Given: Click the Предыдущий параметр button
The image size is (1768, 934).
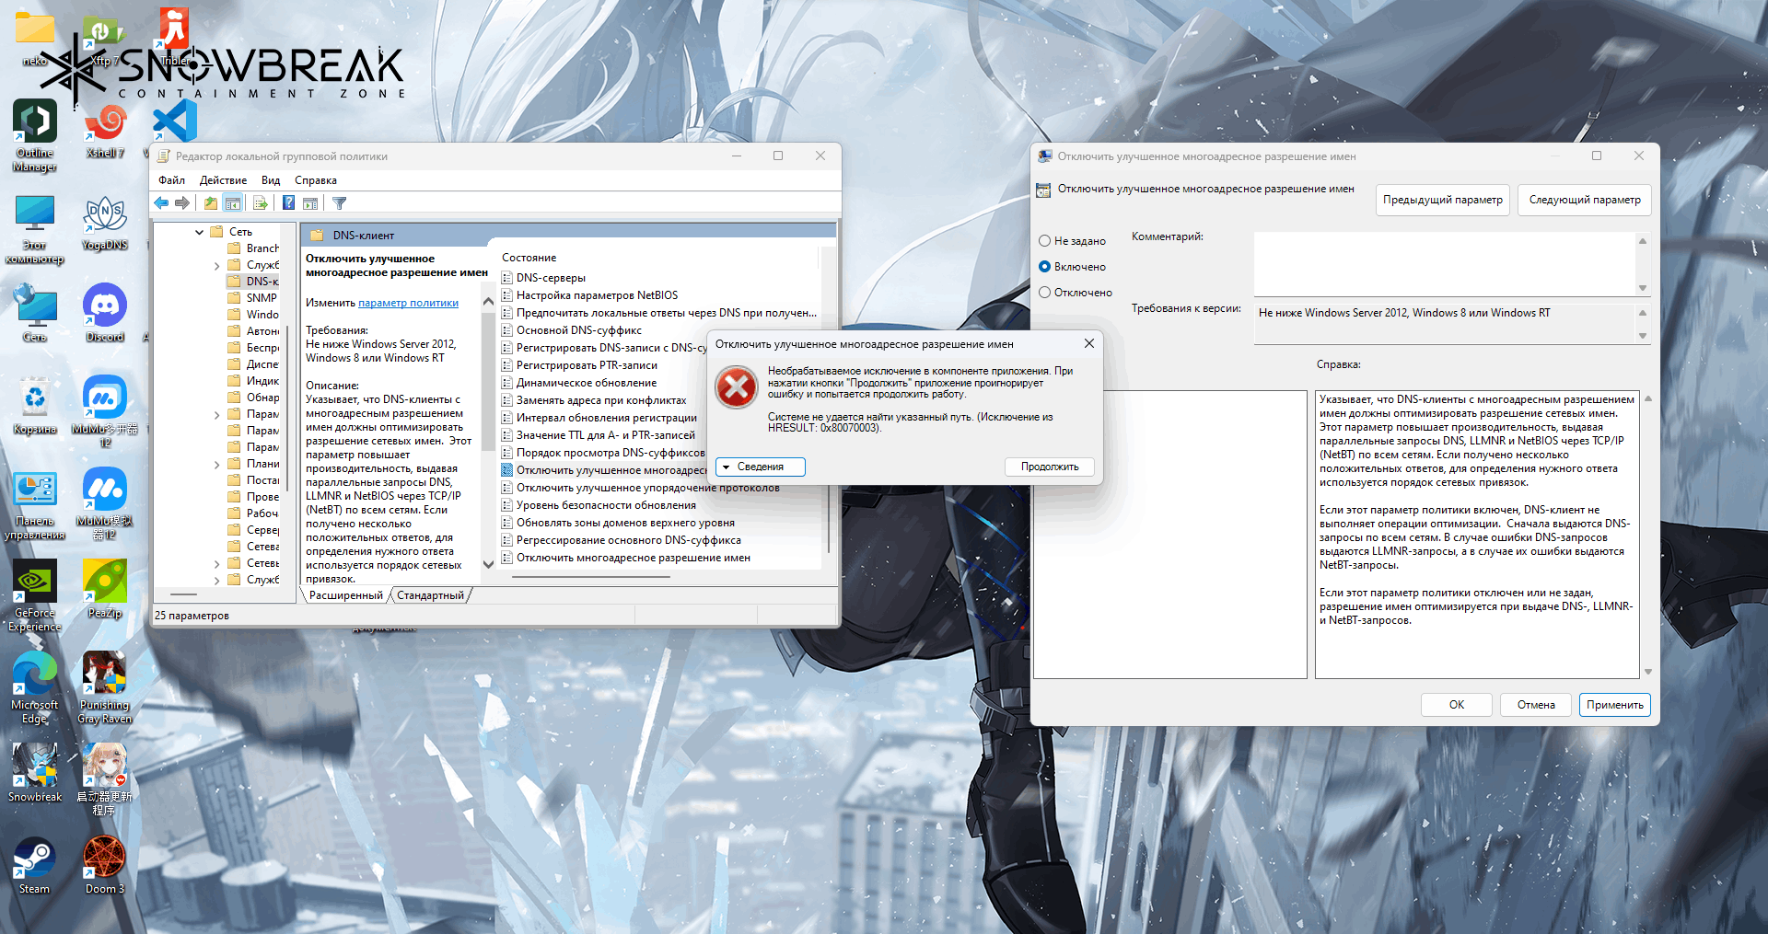Looking at the screenshot, I should click(1443, 200).
